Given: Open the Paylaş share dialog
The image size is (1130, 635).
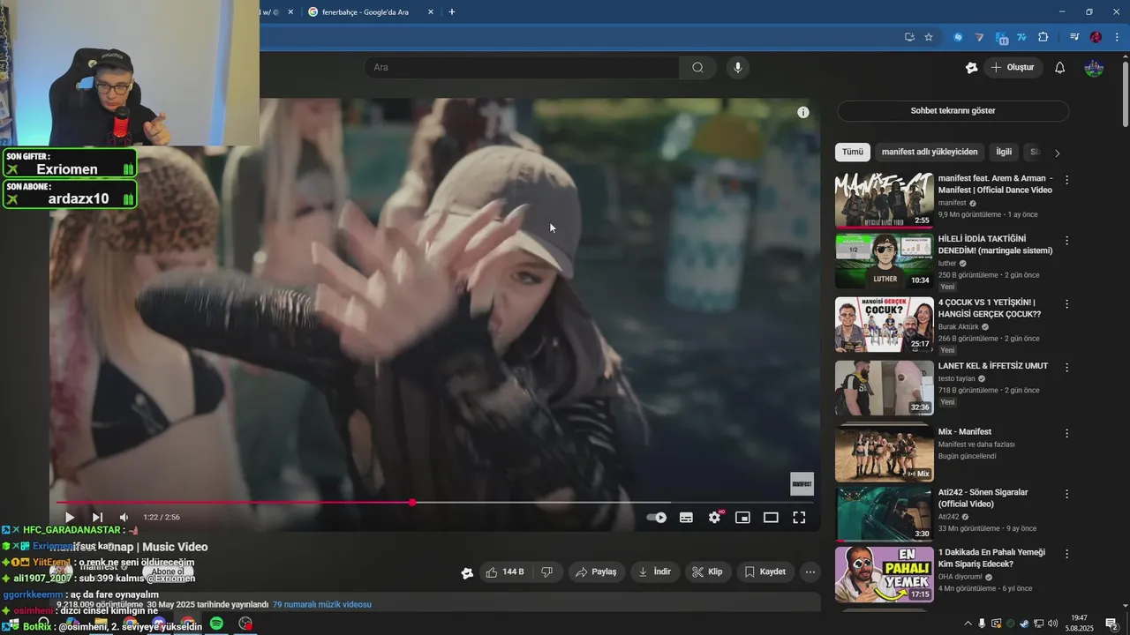Looking at the screenshot, I should [597, 572].
